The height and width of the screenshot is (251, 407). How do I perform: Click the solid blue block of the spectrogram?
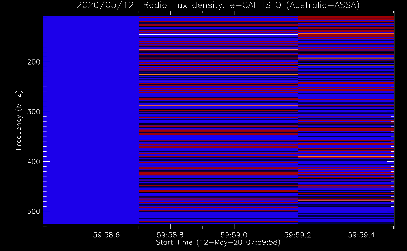[91, 120]
